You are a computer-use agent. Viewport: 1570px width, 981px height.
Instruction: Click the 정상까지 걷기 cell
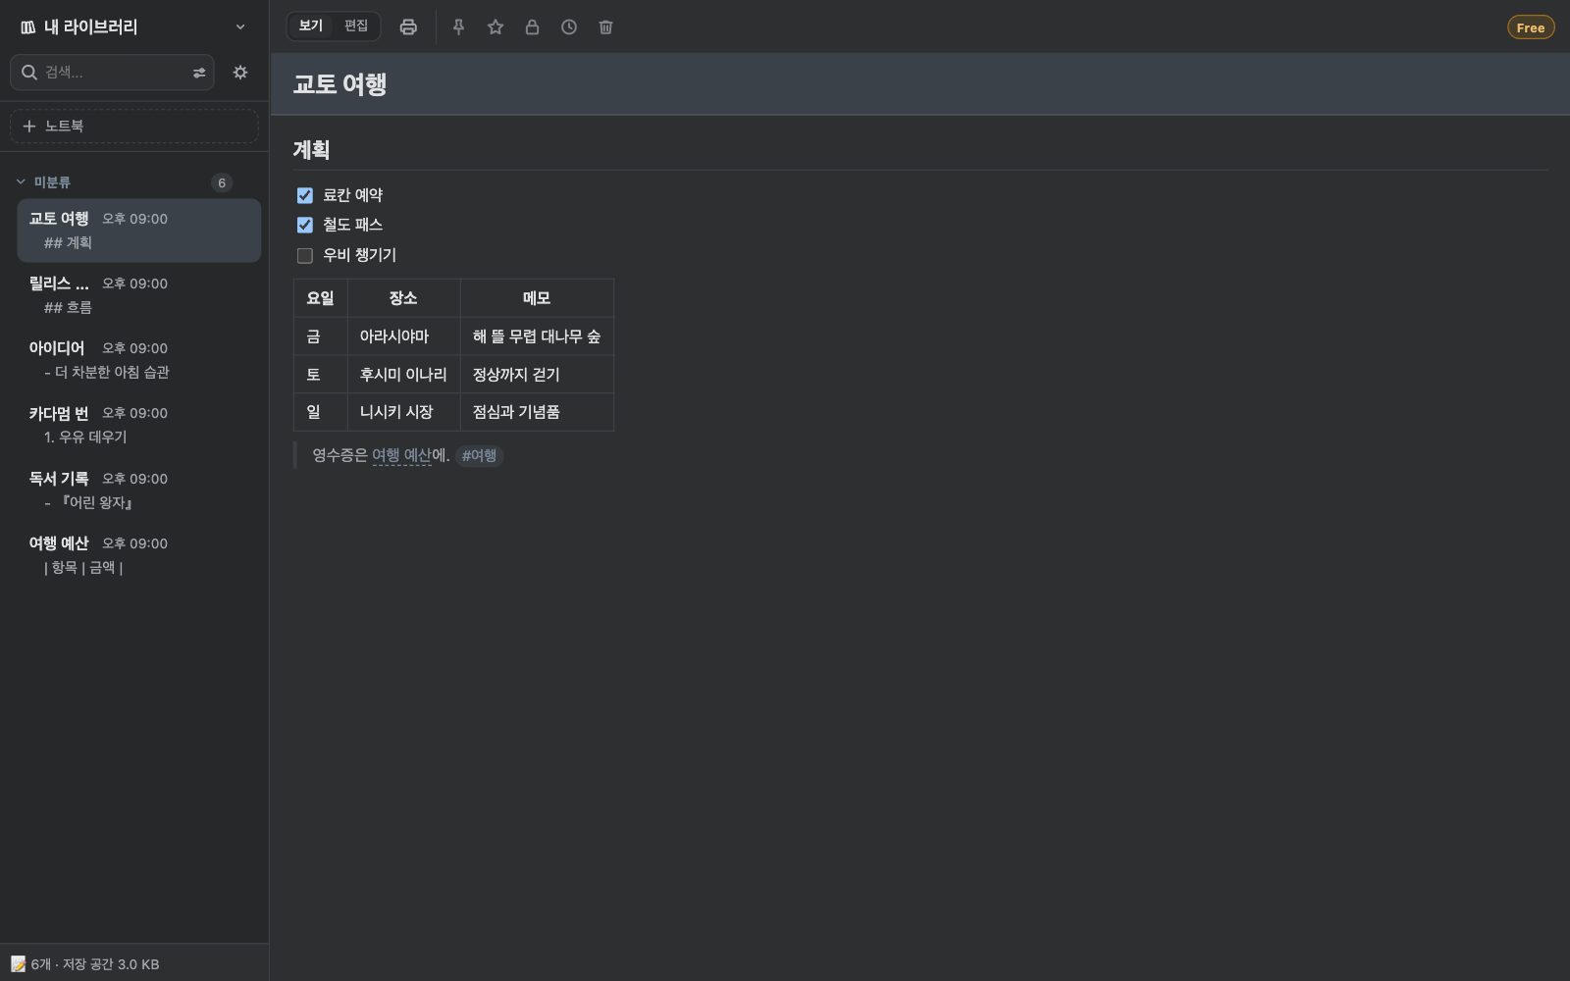[537, 375]
